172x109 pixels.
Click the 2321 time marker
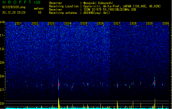point(18,23)
